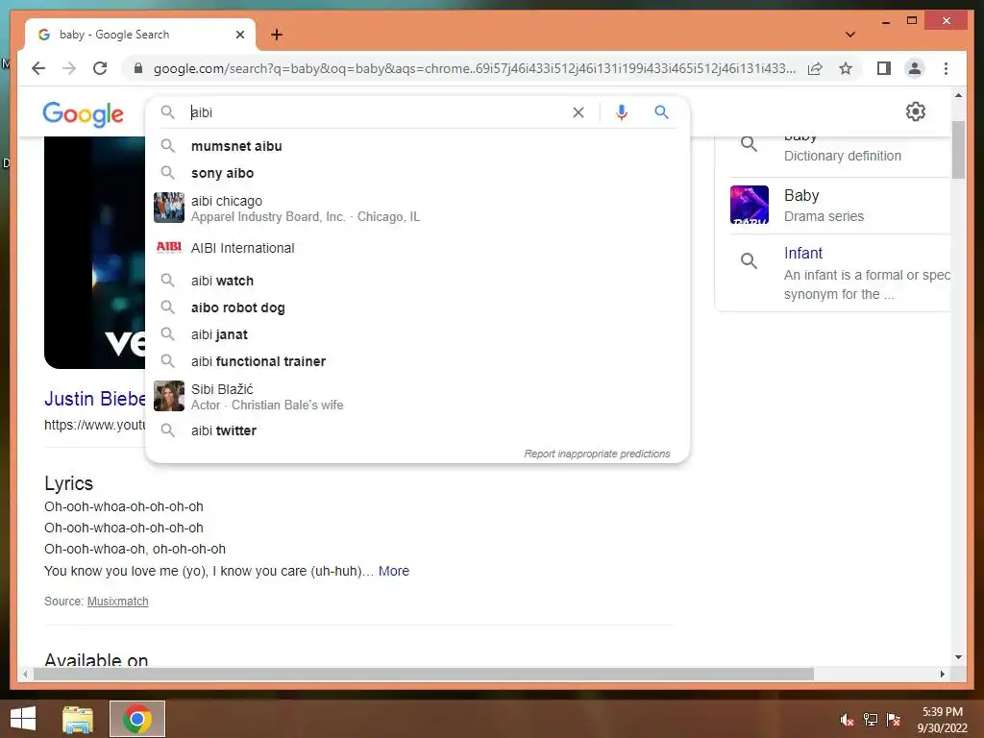984x738 pixels.
Task: Close the 'baby - Google Search' tab
Action: click(239, 35)
